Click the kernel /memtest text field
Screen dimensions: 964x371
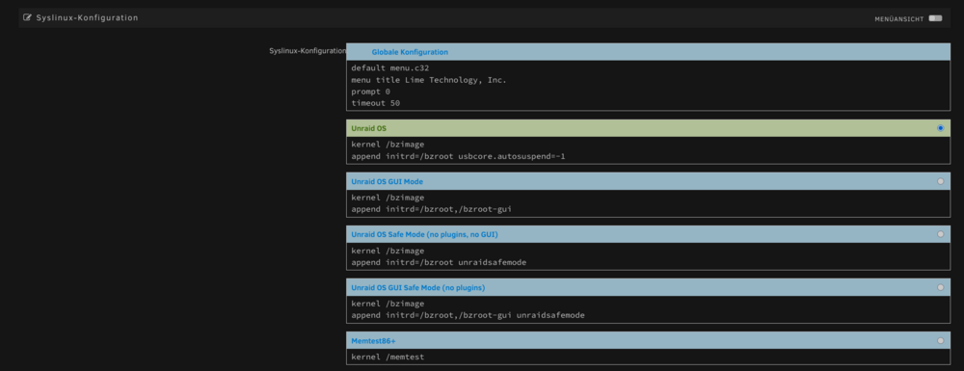[x=648, y=358]
